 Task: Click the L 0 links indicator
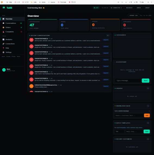(x=17, y=2)
